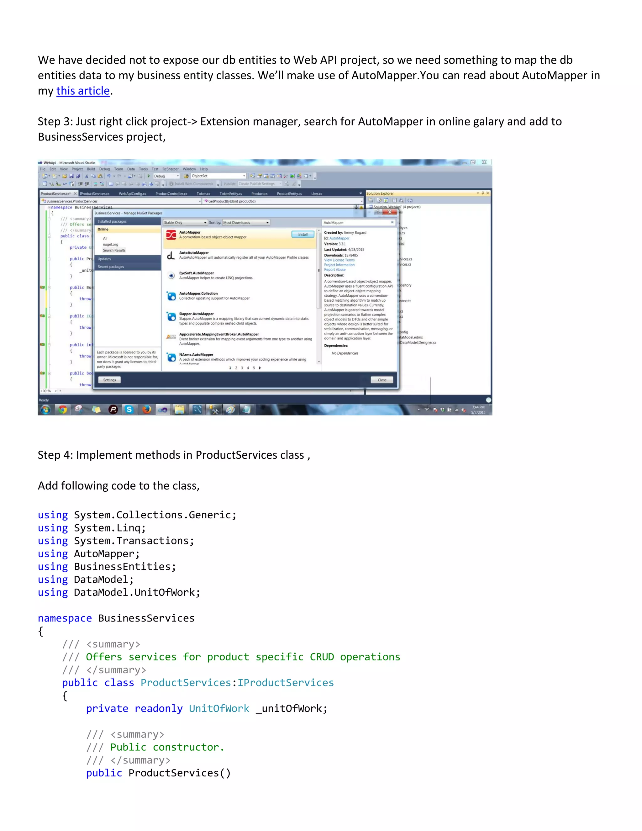Go to results page 5
Screen dimensions: 642x831
pyautogui.click(x=254, y=368)
